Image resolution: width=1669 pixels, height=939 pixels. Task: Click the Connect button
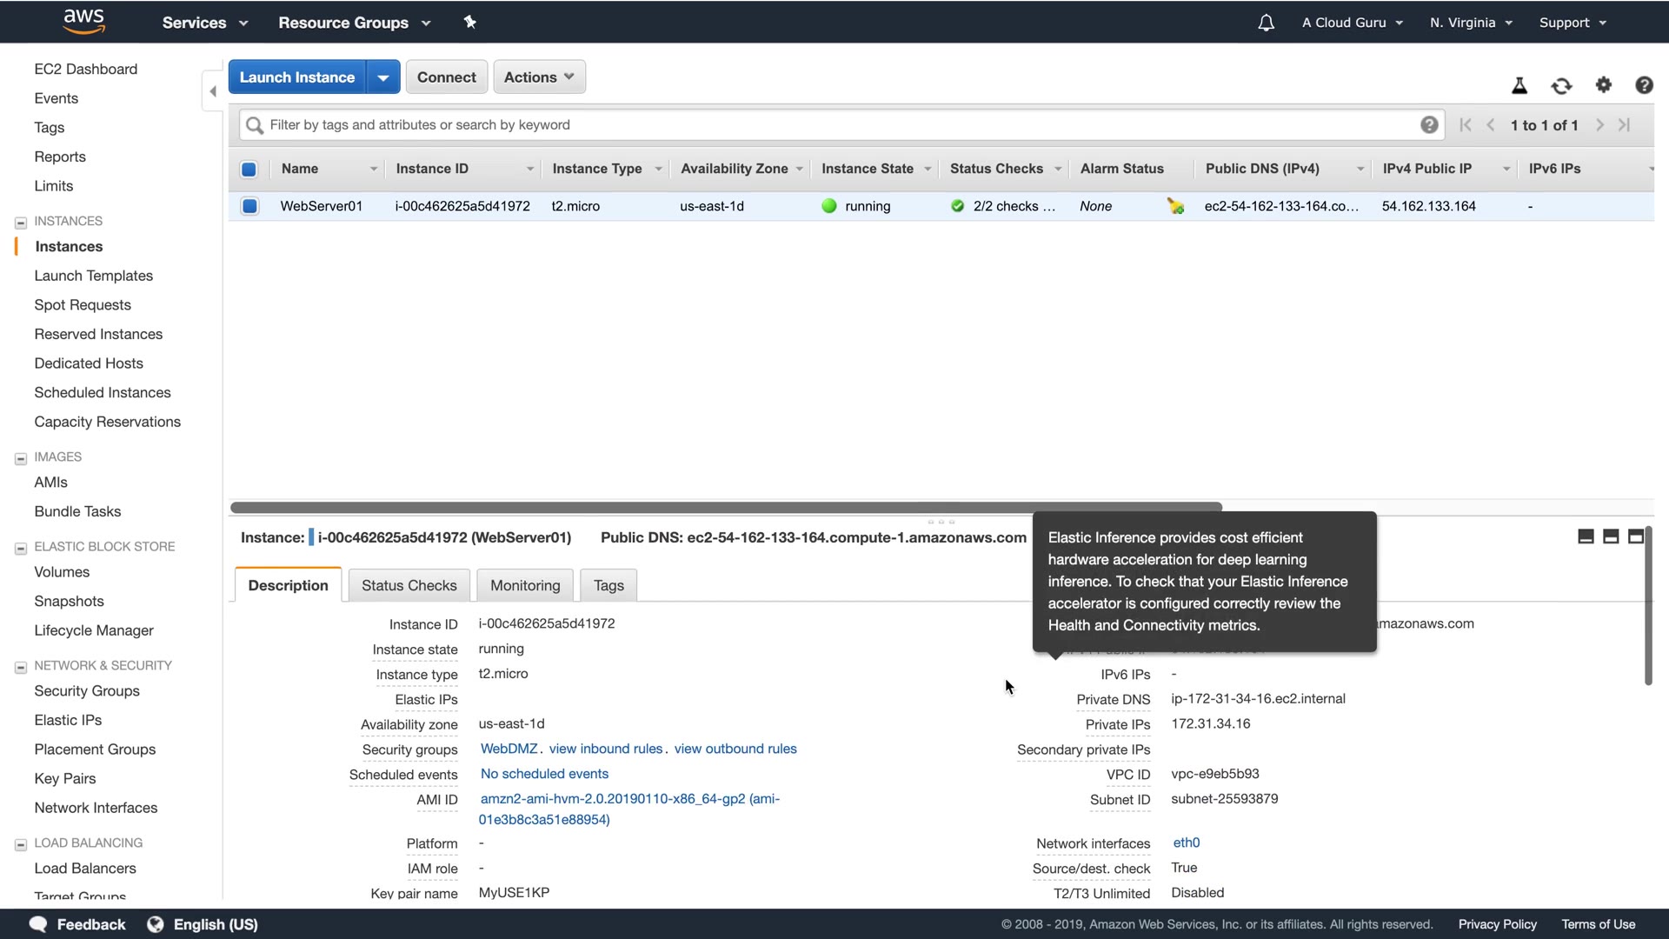pyautogui.click(x=446, y=77)
